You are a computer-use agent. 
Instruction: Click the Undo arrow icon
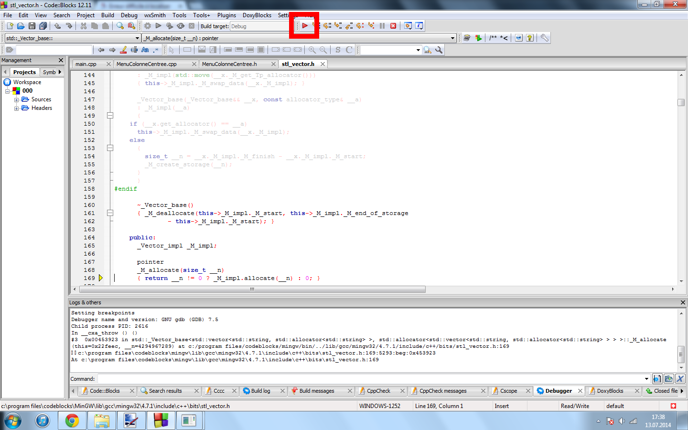pos(57,26)
